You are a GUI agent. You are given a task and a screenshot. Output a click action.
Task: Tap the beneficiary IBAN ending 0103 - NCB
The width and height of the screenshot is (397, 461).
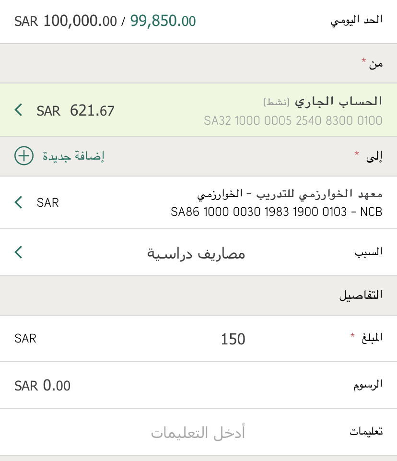point(276,212)
